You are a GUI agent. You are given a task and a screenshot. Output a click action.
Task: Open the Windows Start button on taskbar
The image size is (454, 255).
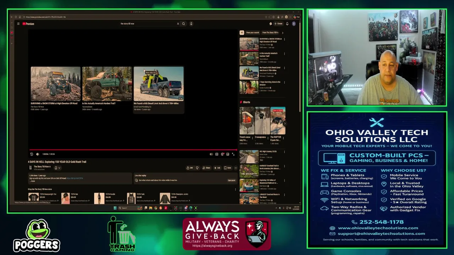pyautogui.click(x=115, y=208)
